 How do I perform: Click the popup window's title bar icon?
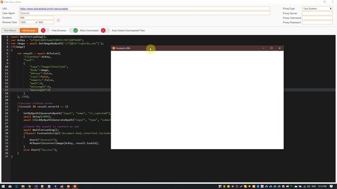(x=114, y=48)
